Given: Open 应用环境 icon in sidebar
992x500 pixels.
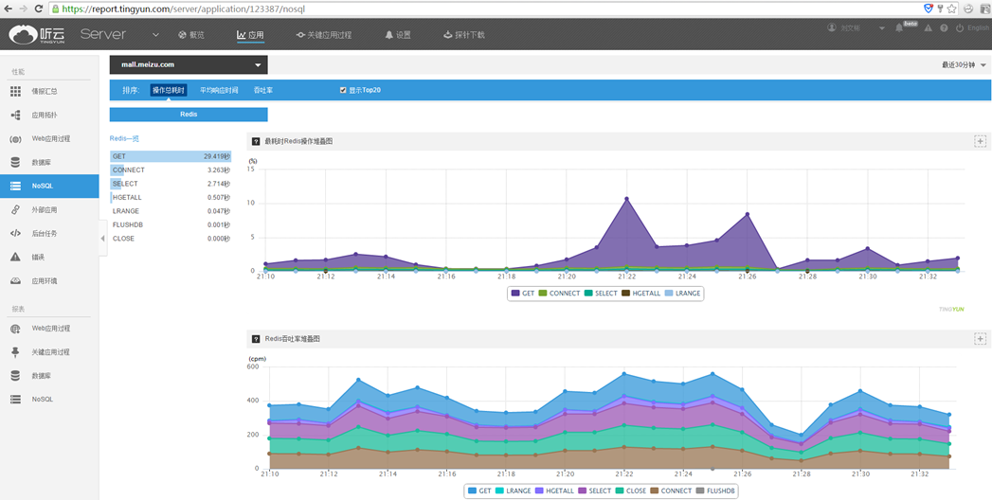Looking at the screenshot, I should coord(15,280).
